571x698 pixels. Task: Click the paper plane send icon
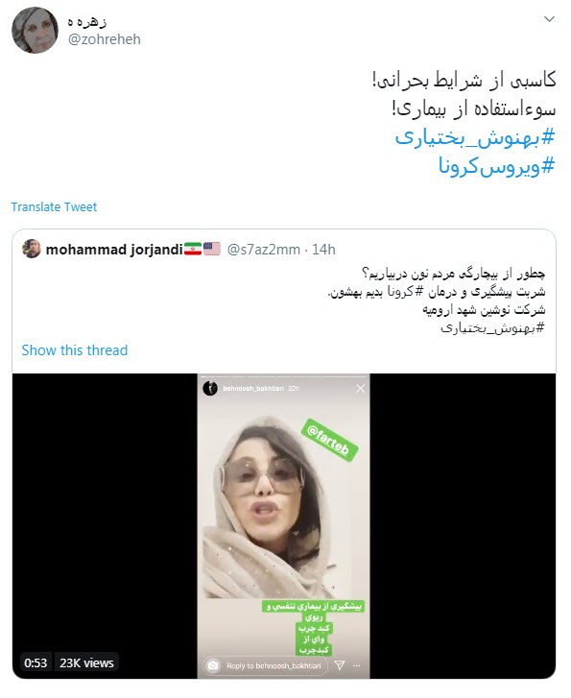340,665
